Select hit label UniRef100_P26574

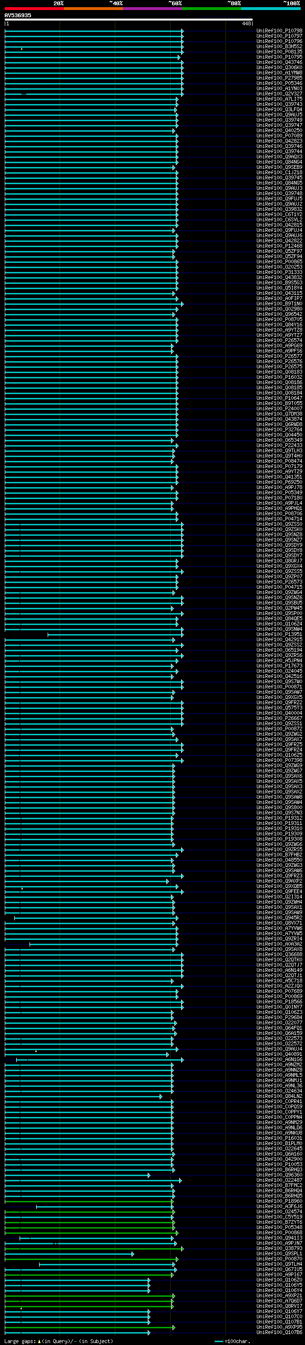(279, 341)
